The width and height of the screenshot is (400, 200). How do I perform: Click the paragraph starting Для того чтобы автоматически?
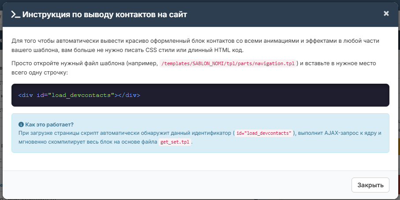click(x=196, y=45)
